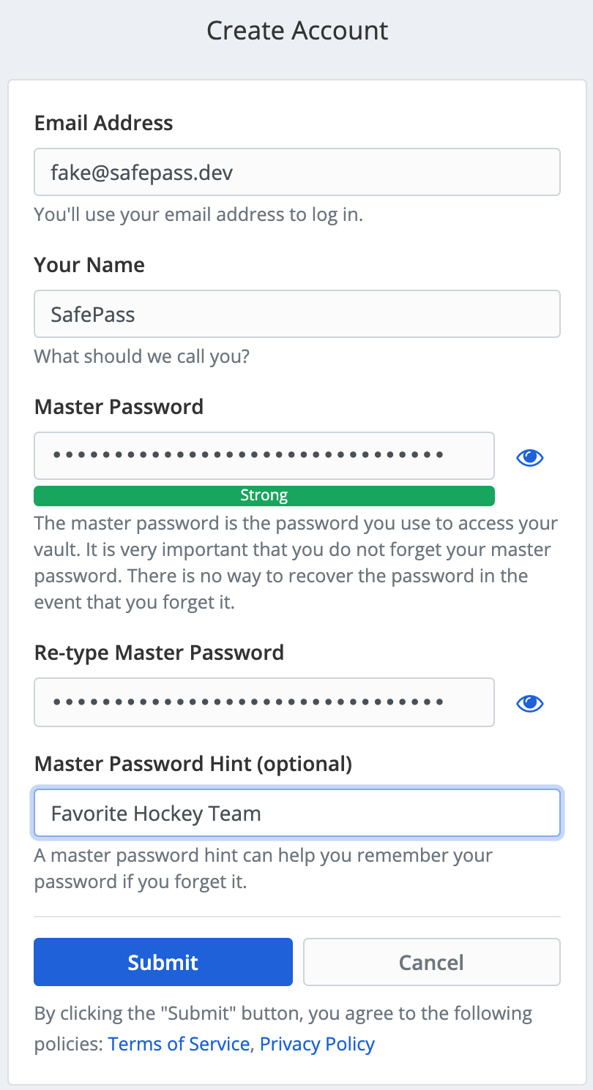
Task: Click the Master Password Hint field
Action: [x=296, y=813]
